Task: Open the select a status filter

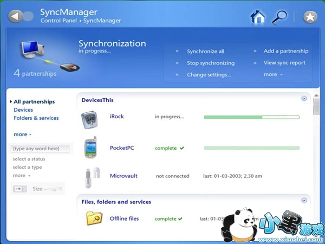Action: click(x=29, y=159)
